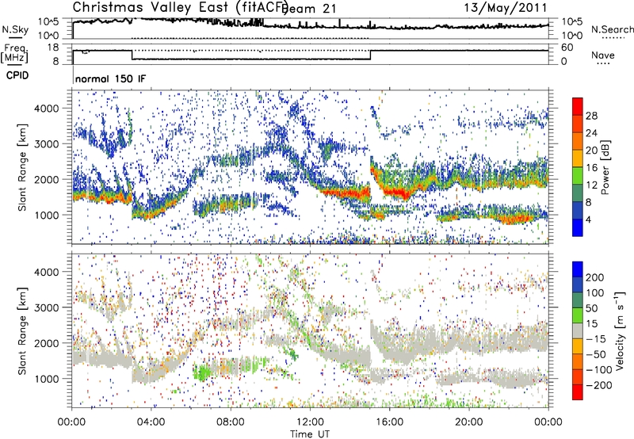Image resolution: width=634 pixels, height=439 pixels.
Task: Click the Nave legend label
Action: pos(603,55)
